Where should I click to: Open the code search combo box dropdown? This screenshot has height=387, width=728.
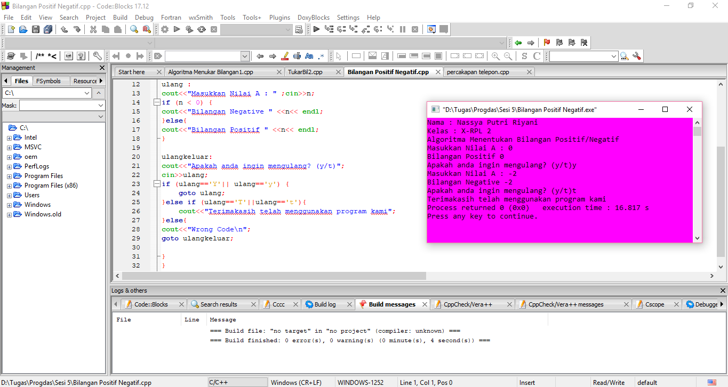tap(613, 56)
